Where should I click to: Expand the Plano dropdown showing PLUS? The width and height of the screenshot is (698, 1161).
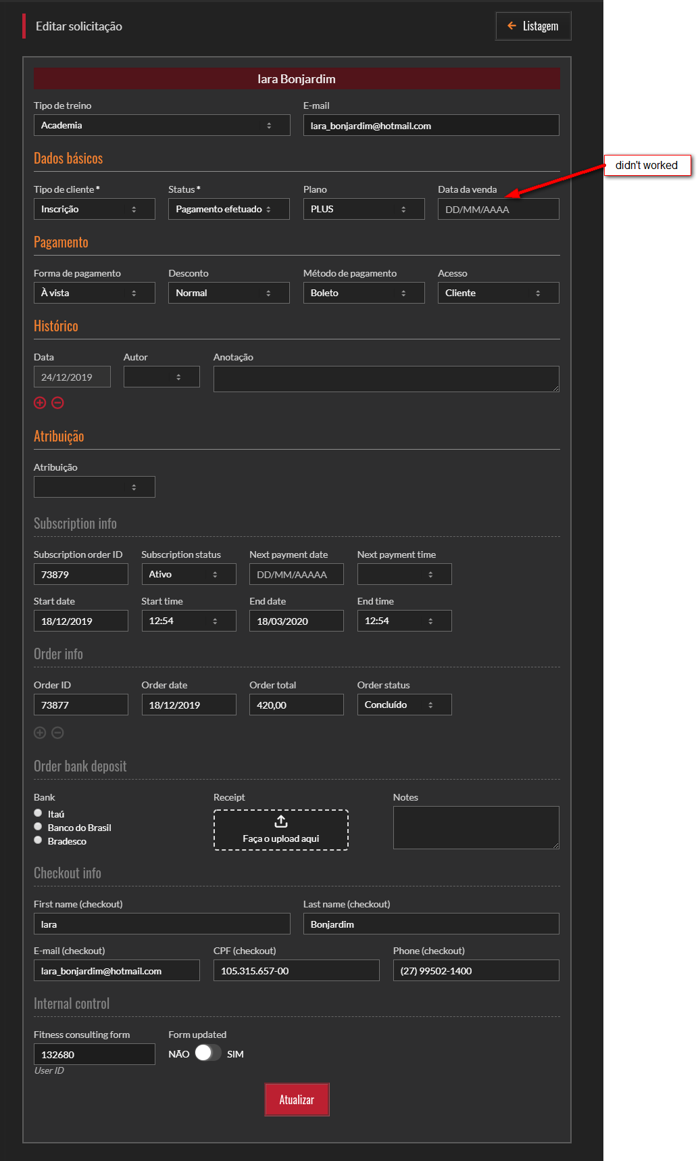coord(364,209)
